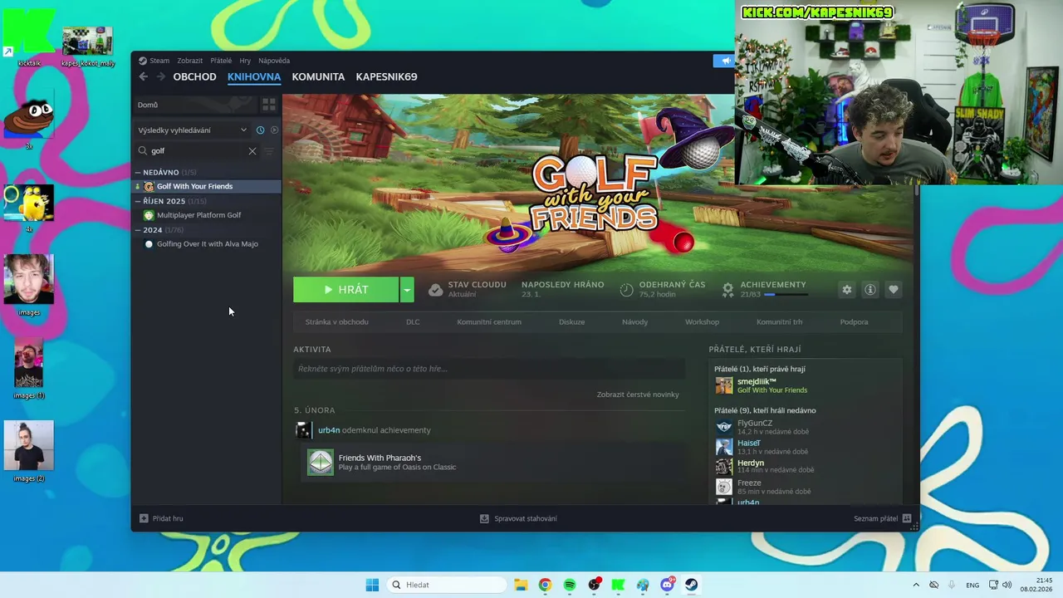This screenshot has width=1063, height=598.
Task: Open smejdiiik's friend avatar
Action: (724, 385)
